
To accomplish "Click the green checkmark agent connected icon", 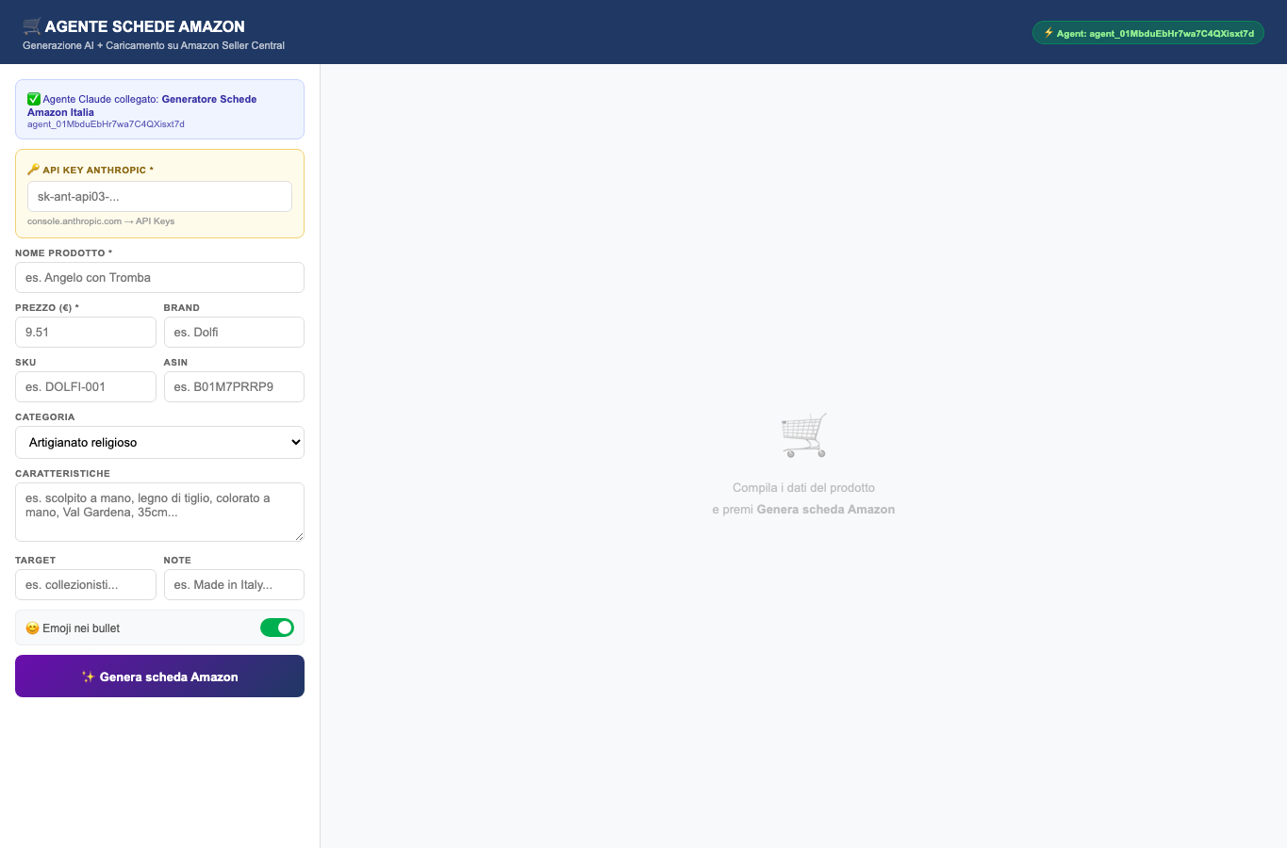I will (34, 99).
